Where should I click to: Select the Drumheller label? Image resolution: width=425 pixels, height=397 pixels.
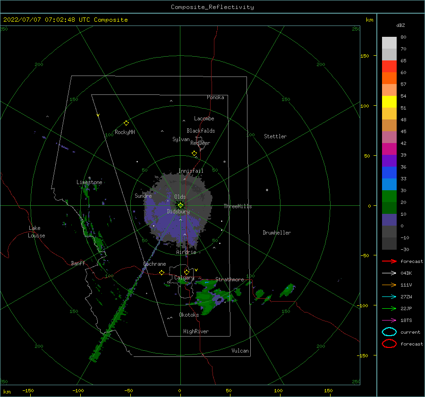(x=277, y=233)
